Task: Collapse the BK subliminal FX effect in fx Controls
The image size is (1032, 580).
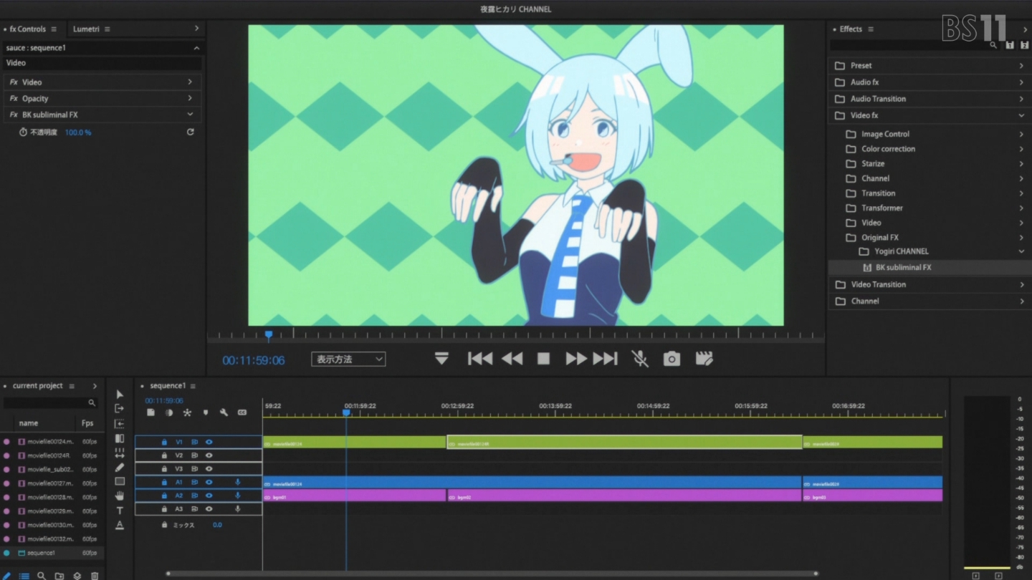Action: (190, 115)
